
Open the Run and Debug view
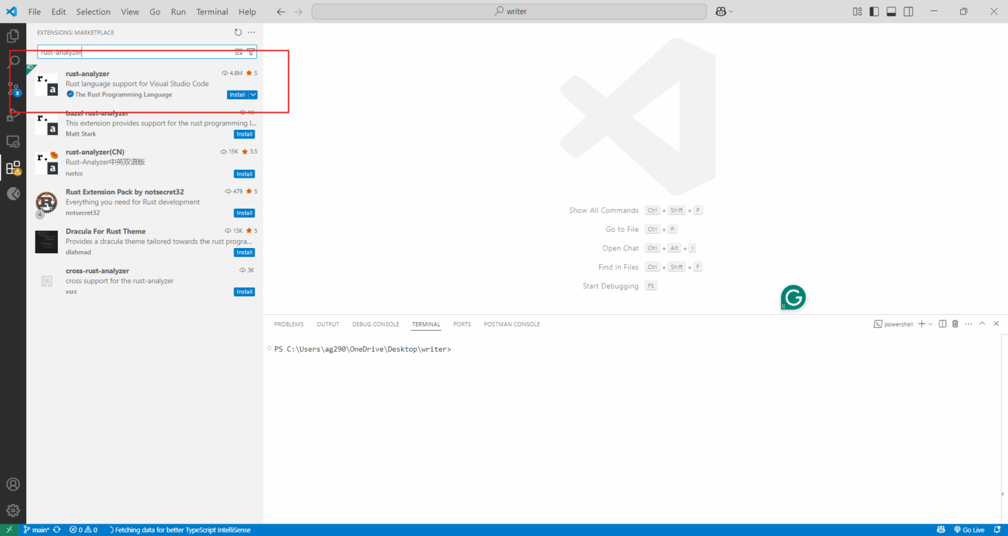[x=13, y=115]
